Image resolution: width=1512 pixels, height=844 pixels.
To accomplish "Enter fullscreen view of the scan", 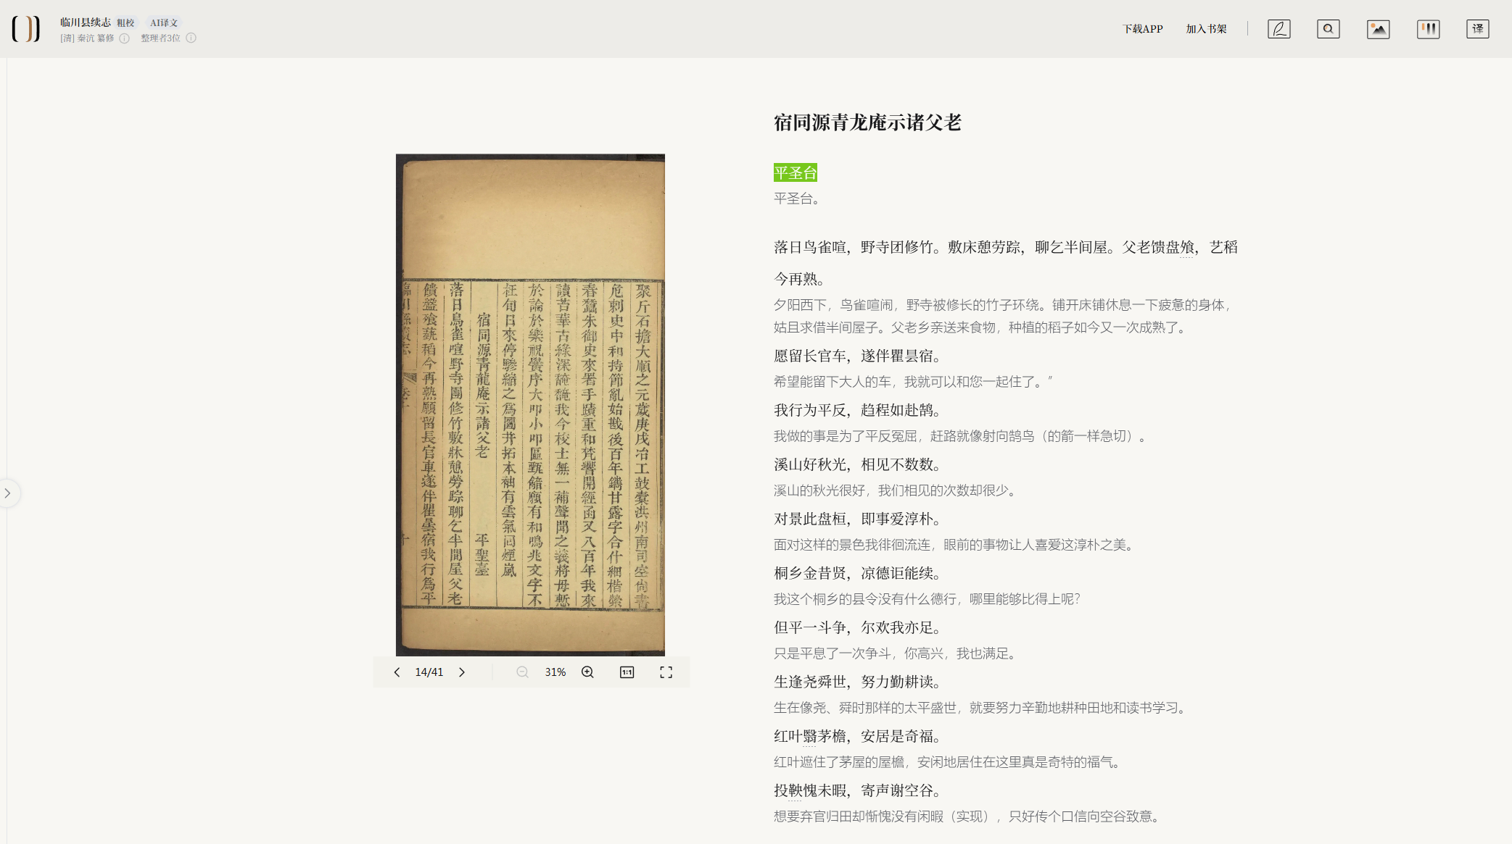I will coord(666,672).
